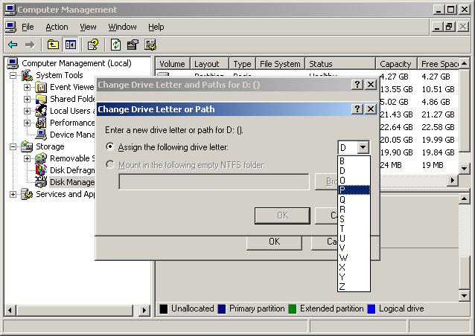This screenshot has width=475, height=336.
Task: Choose drive letter P in list
Action: click(354, 190)
